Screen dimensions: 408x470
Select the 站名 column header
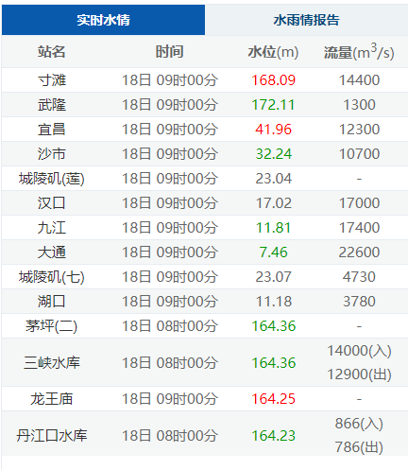coord(52,52)
